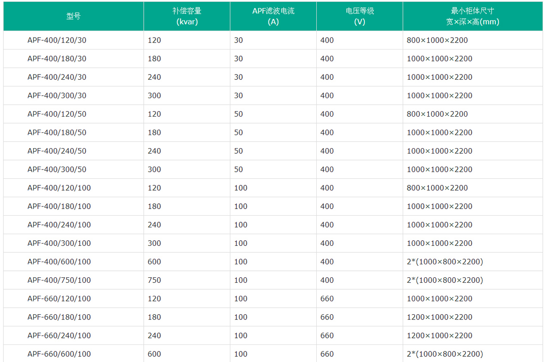This screenshot has height=362, width=548.
Task: Click the 750 kvar capacity cell
Action: click(154, 281)
